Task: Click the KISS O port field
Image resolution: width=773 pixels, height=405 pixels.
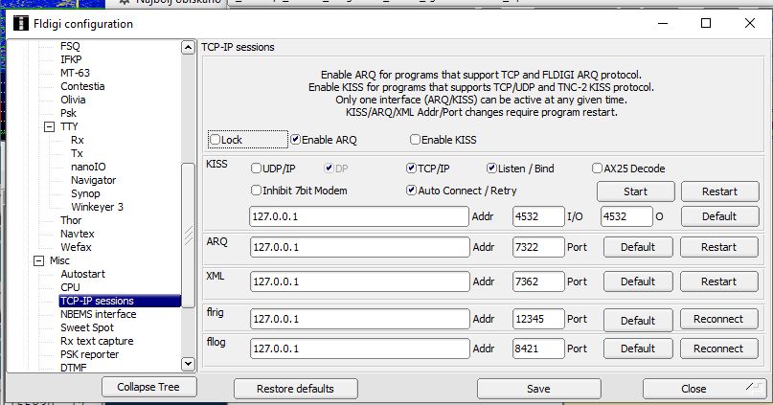Action: coord(626,216)
